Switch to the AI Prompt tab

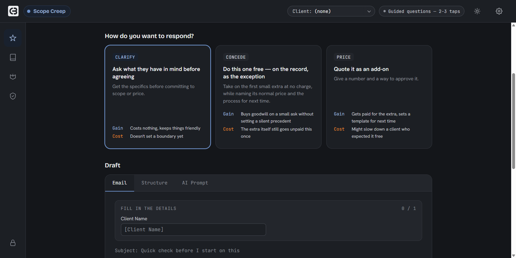tap(195, 183)
